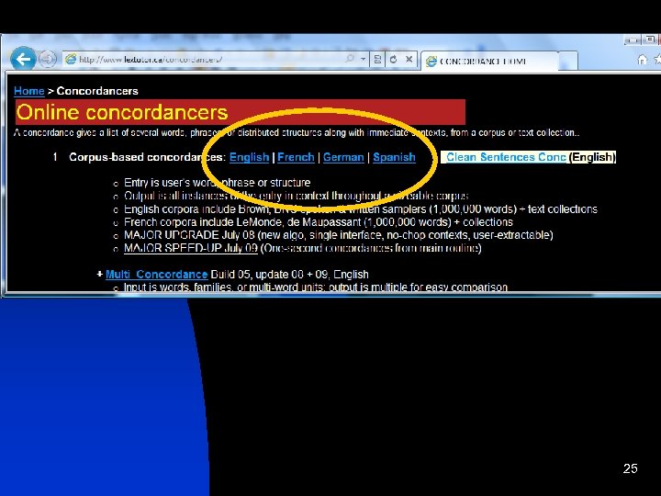Image resolution: width=661 pixels, height=496 pixels.
Task: Click the 'Corpus-based concordances:' label
Action: click(148, 157)
